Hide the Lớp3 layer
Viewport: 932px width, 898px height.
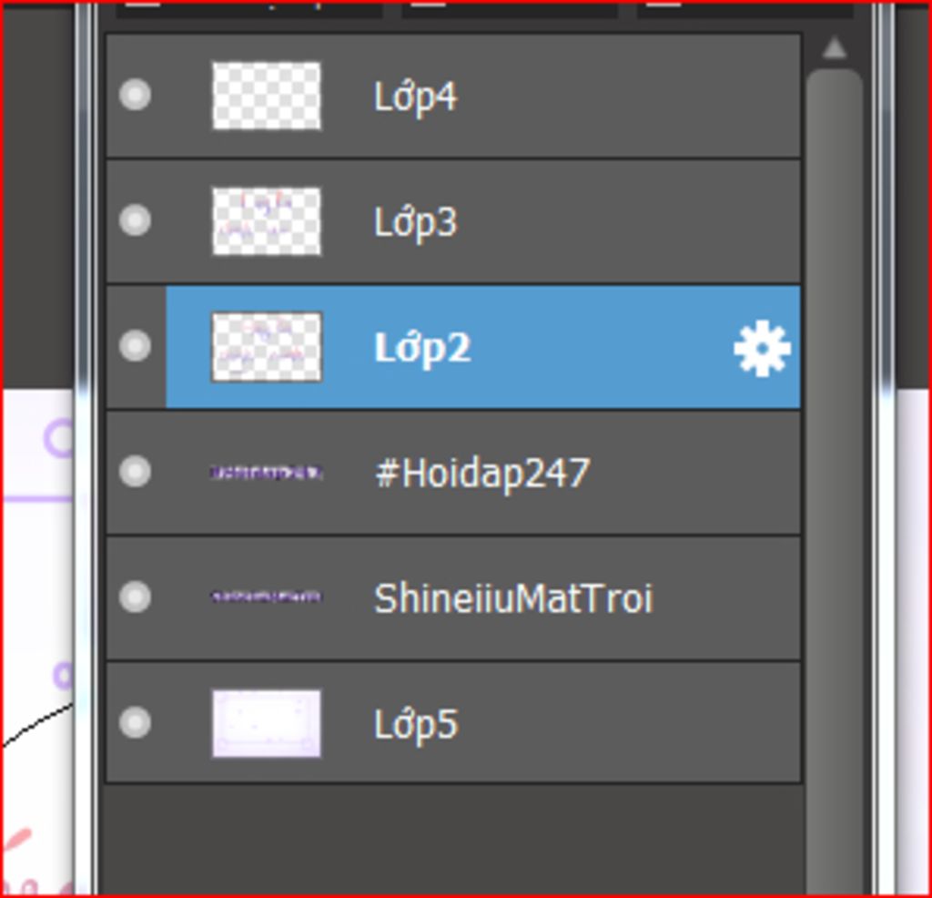[x=135, y=220]
